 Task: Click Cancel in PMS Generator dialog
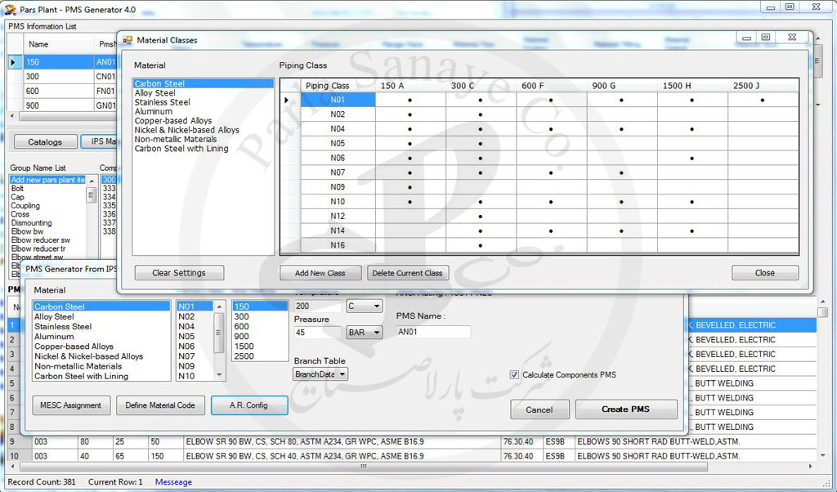pos(539,409)
